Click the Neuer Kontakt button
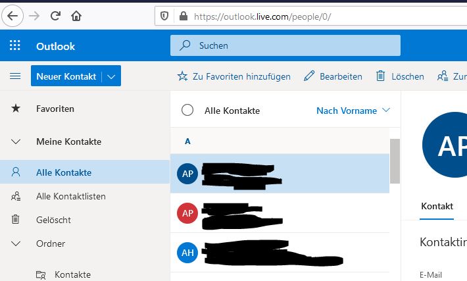 66,76
